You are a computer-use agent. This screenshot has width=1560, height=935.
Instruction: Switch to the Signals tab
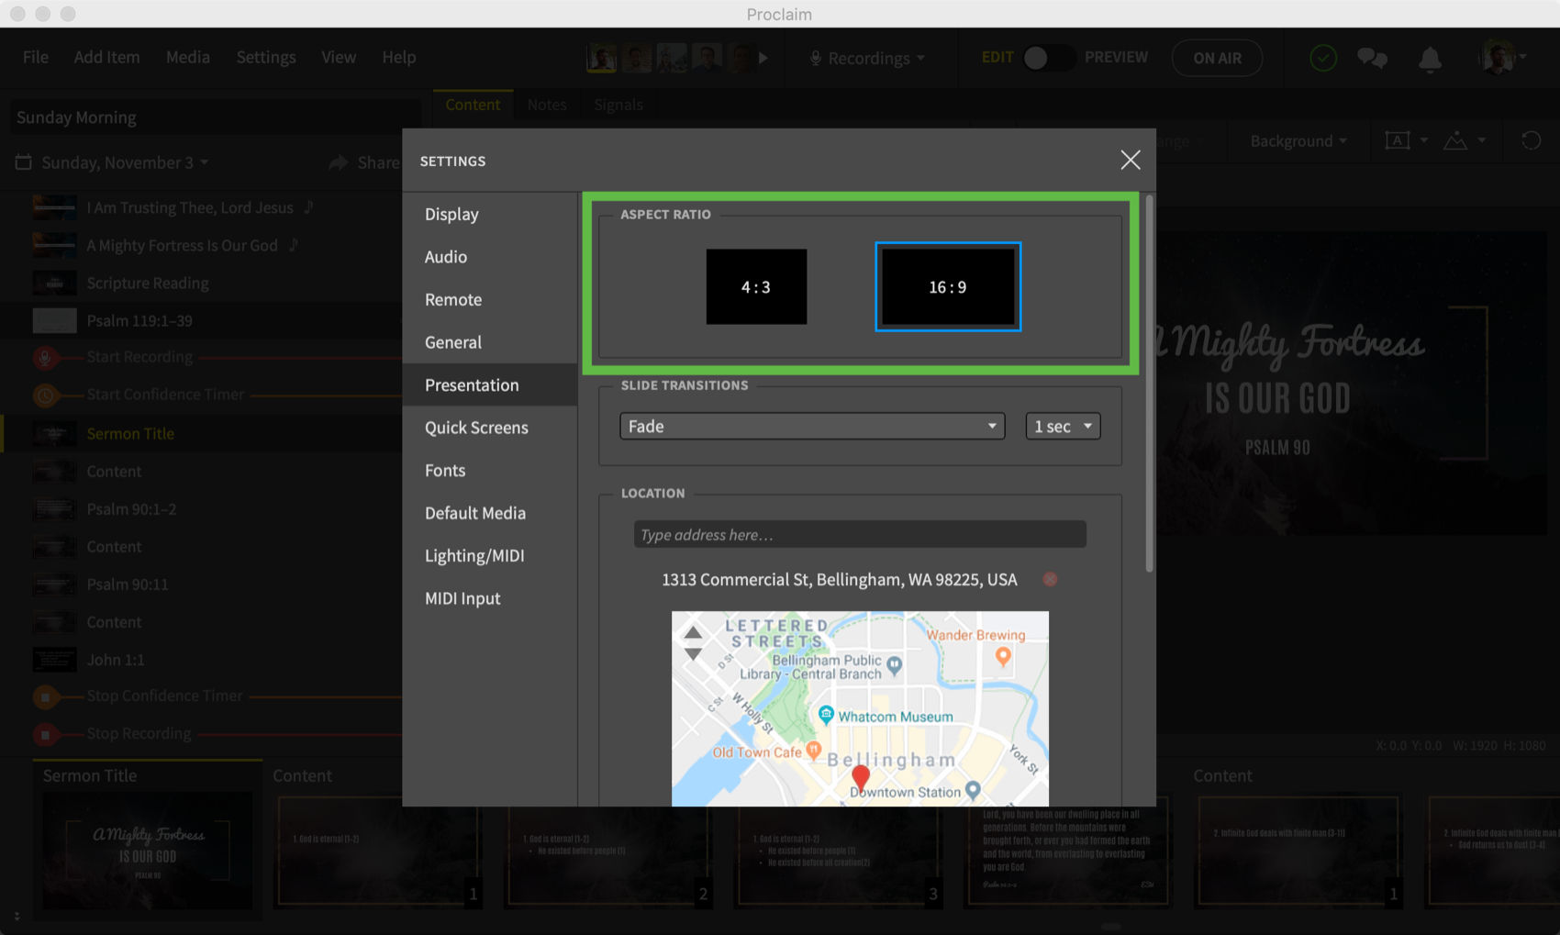point(618,105)
